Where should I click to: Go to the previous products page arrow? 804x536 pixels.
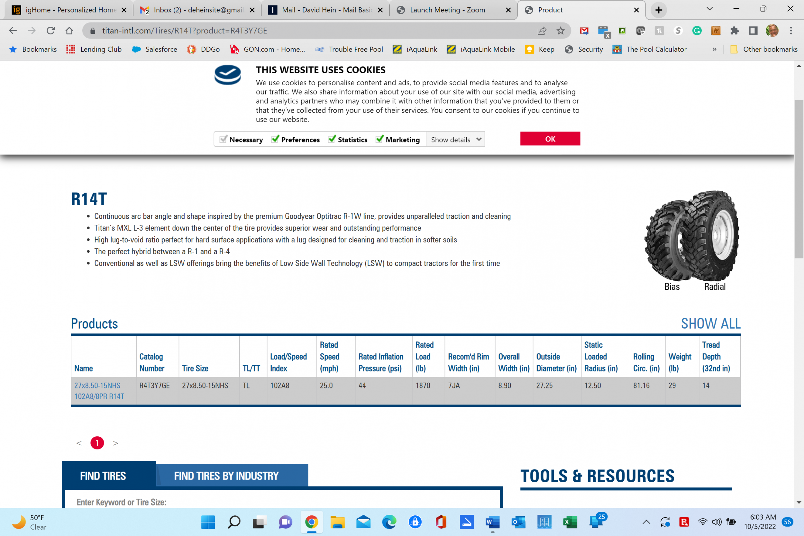[79, 443]
